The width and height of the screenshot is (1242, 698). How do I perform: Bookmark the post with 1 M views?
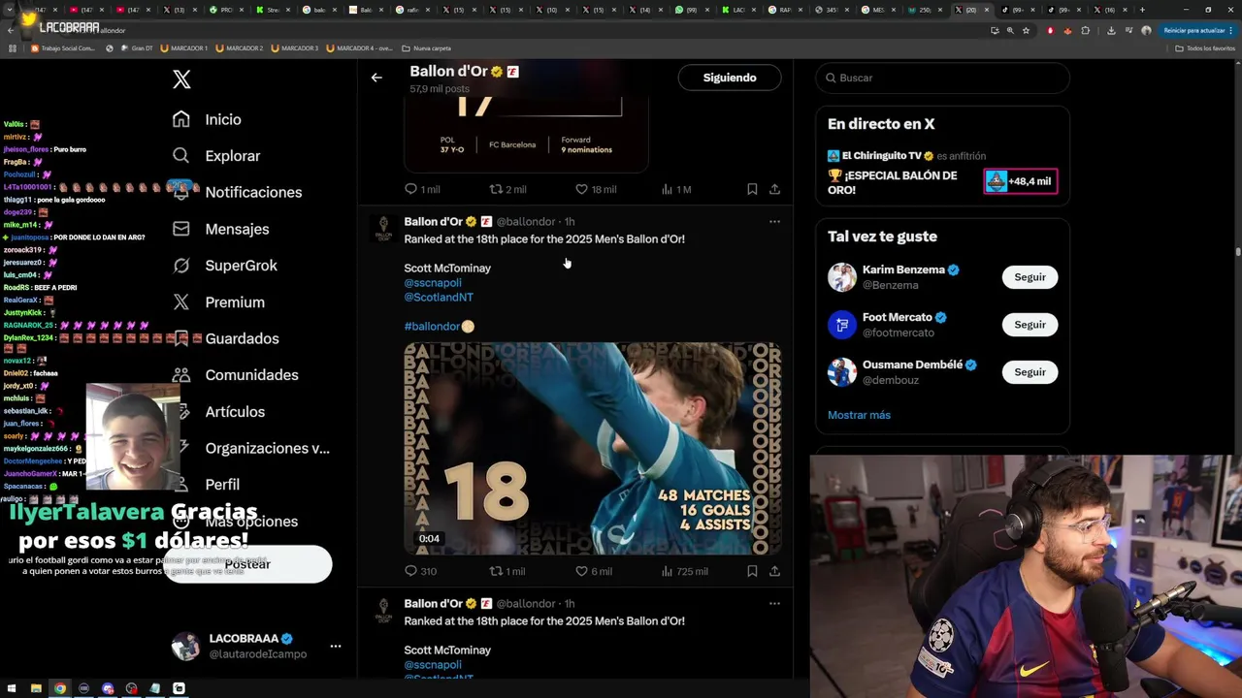pos(752,189)
